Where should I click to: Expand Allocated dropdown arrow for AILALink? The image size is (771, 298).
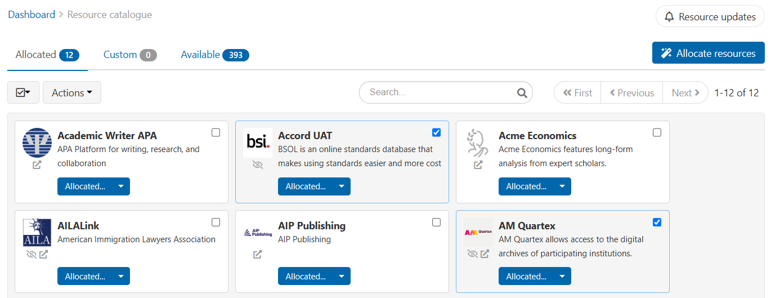[121, 276]
